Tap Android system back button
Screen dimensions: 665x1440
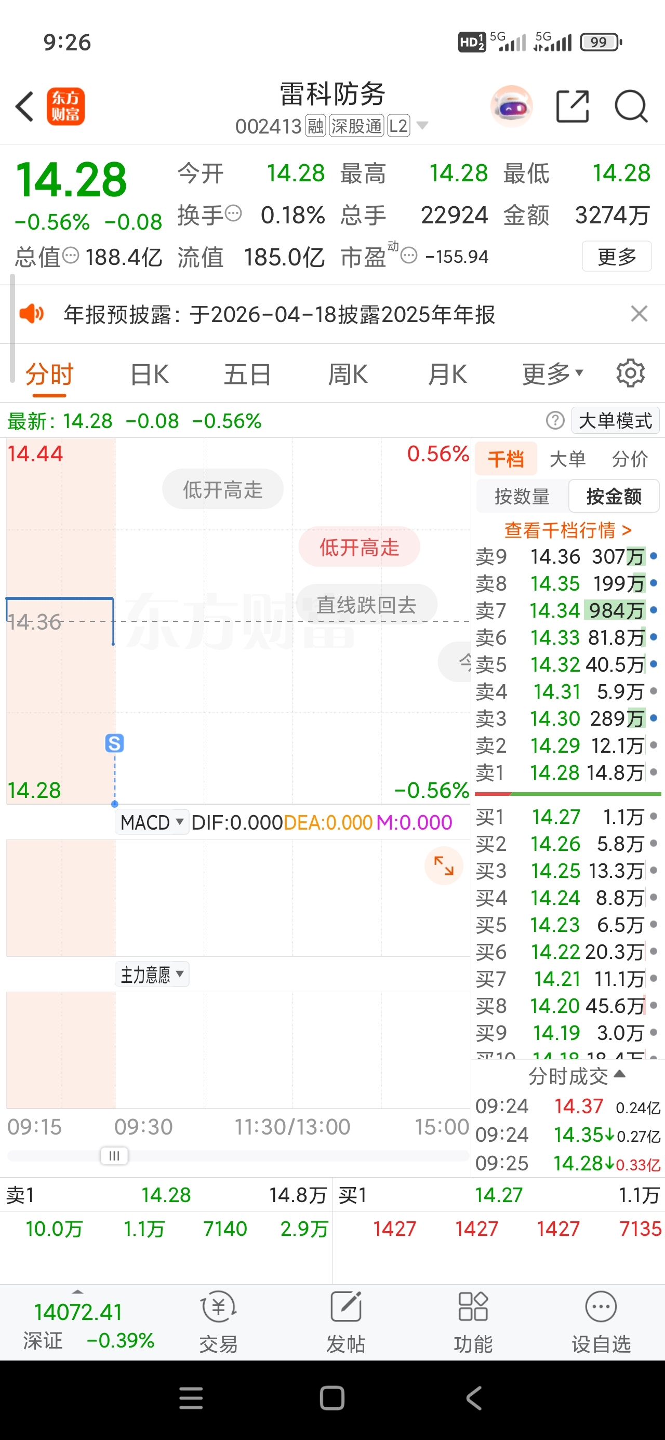(474, 1398)
